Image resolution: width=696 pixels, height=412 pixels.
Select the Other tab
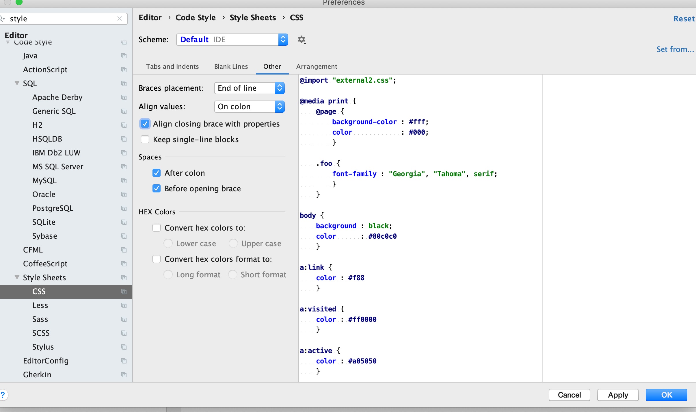(272, 66)
